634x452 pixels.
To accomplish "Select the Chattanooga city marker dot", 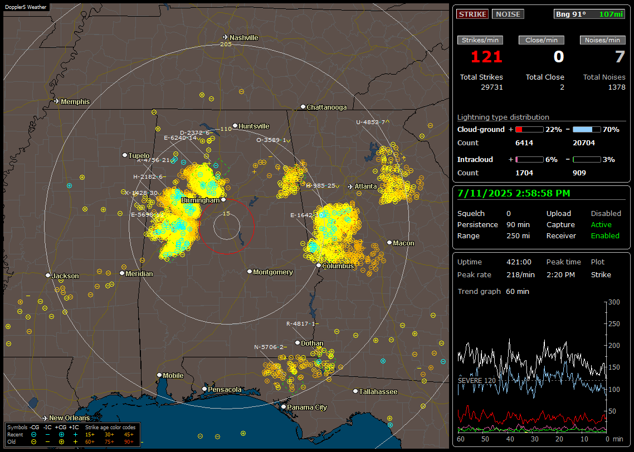I will coord(303,107).
